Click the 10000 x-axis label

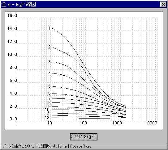(x=151, y=123)
